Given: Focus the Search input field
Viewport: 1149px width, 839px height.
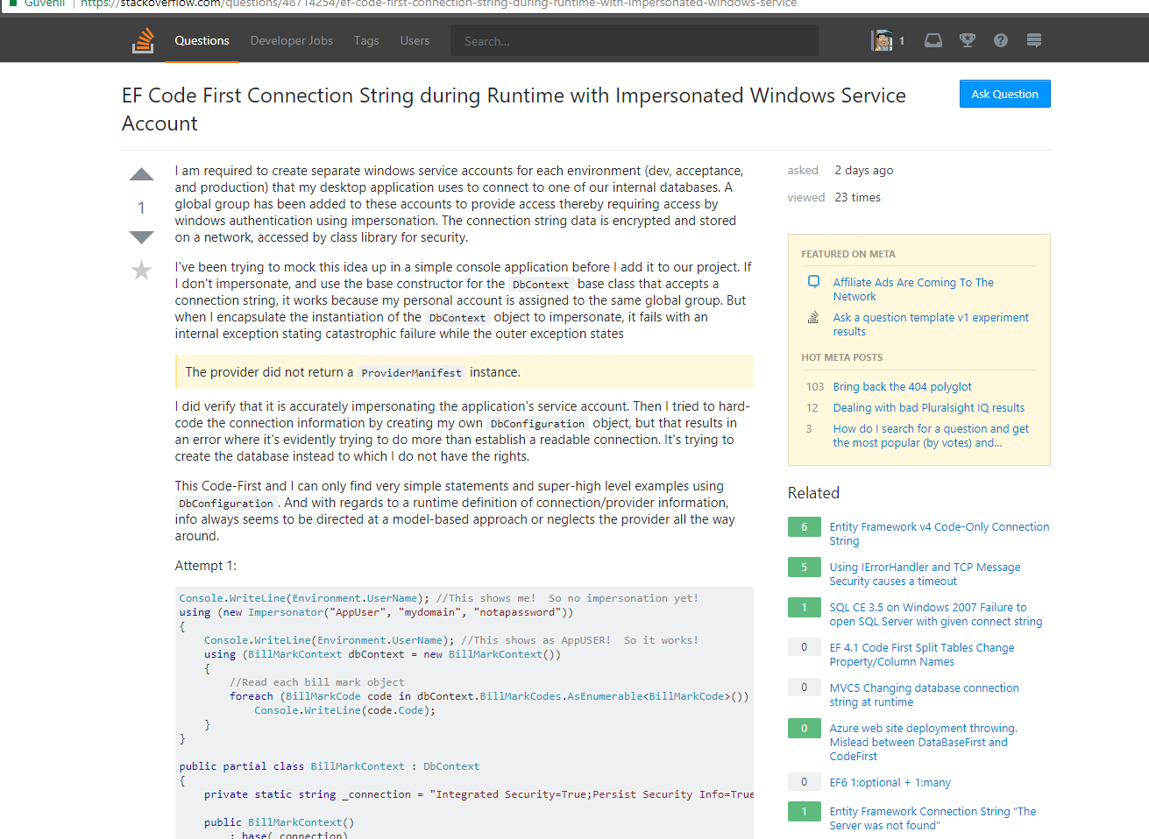Looking at the screenshot, I should (x=635, y=40).
